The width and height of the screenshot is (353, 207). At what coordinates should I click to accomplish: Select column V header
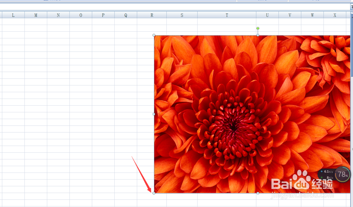[x=290, y=15]
